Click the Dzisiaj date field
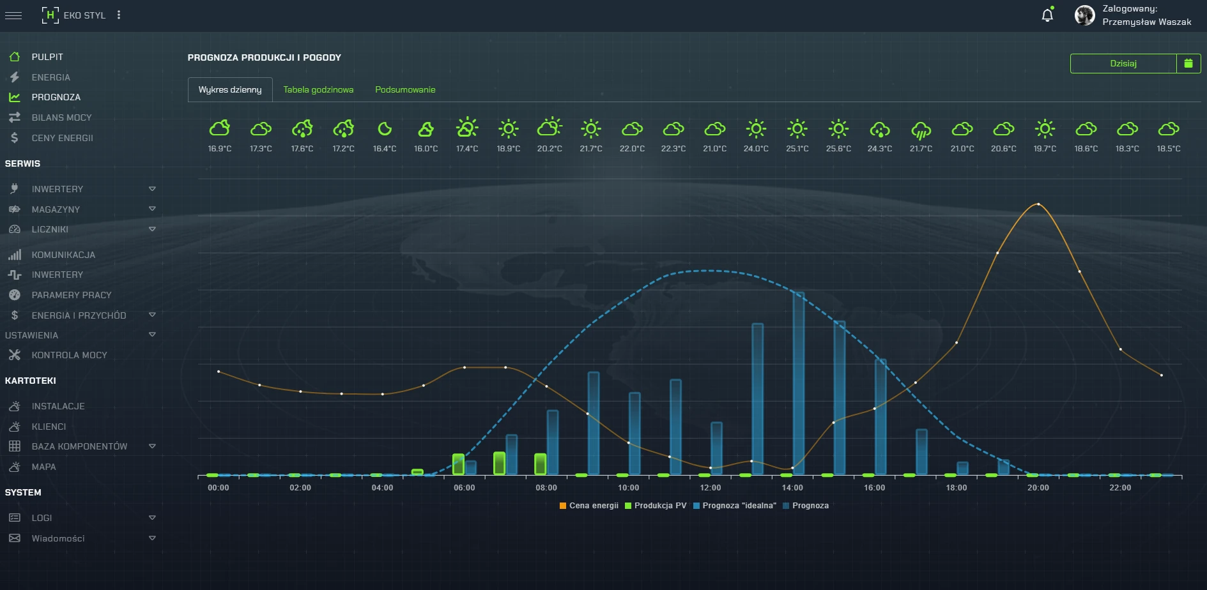 pyautogui.click(x=1123, y=63)
